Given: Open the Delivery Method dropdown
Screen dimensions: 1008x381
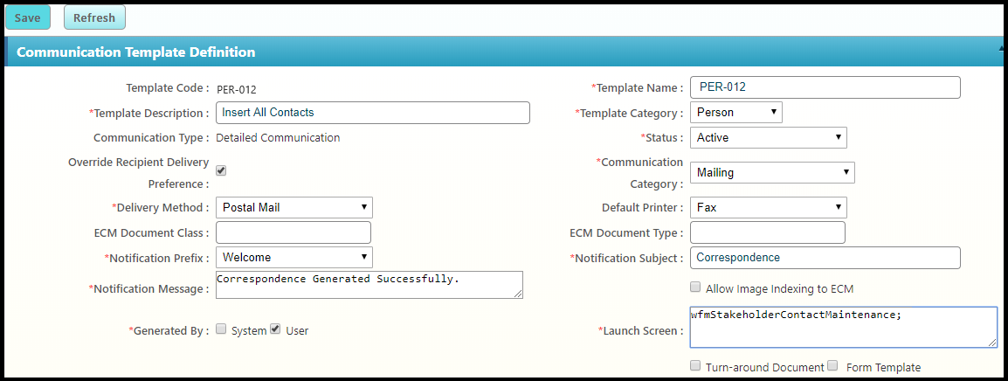Looking at the screenshot, I should coord(293,207).
